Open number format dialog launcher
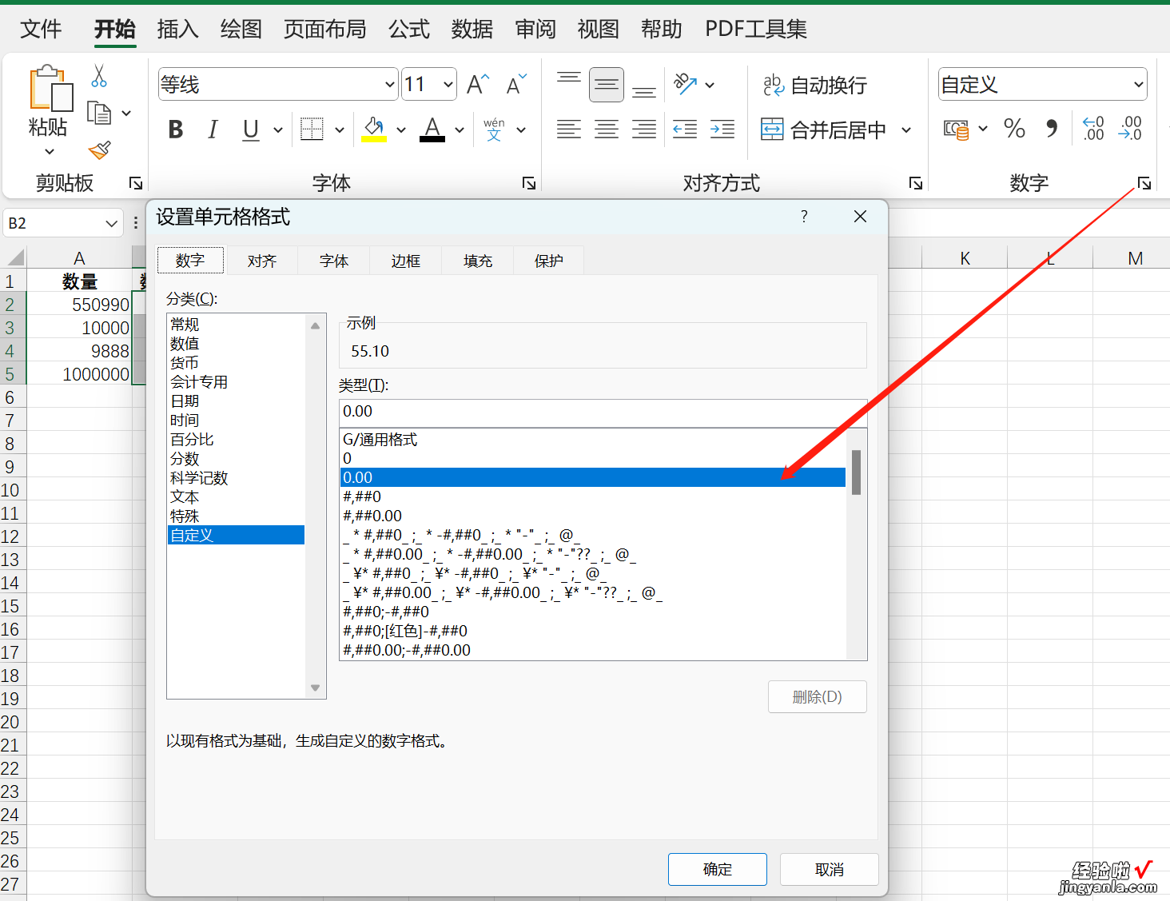This screenshot has height=901, width=1170. point(1144,183)
